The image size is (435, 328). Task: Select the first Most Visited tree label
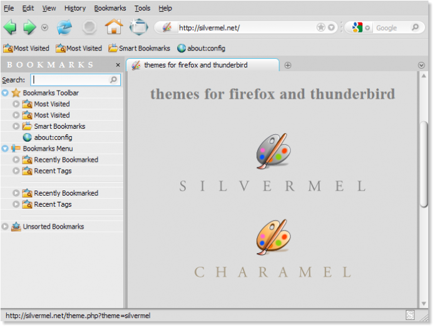(52, 104)
